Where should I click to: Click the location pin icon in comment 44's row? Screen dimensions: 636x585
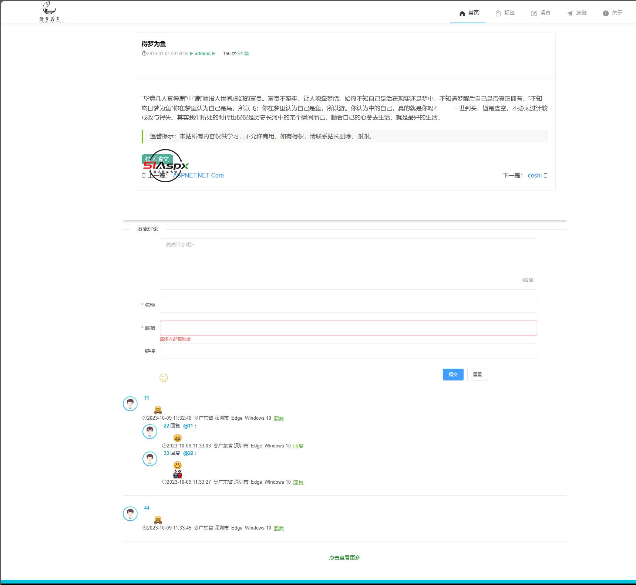[196, 528]
